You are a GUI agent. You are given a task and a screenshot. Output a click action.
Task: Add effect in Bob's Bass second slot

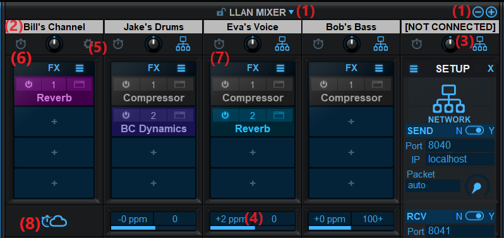(351, 122)
